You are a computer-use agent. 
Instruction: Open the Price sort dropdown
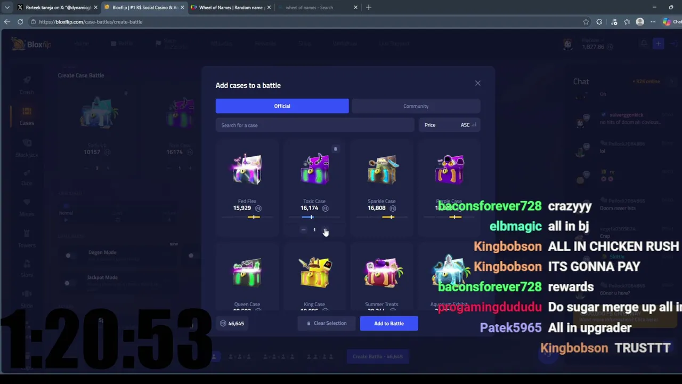450,125
